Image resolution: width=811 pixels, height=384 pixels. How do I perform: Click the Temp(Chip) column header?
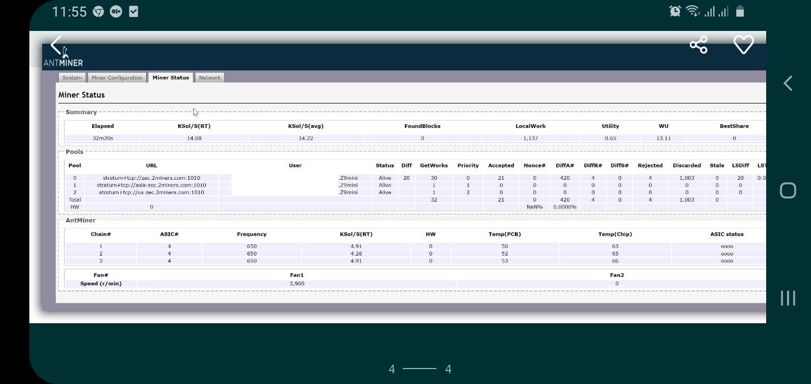coord(615,234)
